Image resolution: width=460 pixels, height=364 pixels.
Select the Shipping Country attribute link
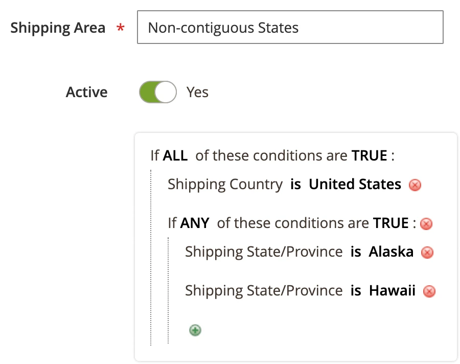point(225,184)
